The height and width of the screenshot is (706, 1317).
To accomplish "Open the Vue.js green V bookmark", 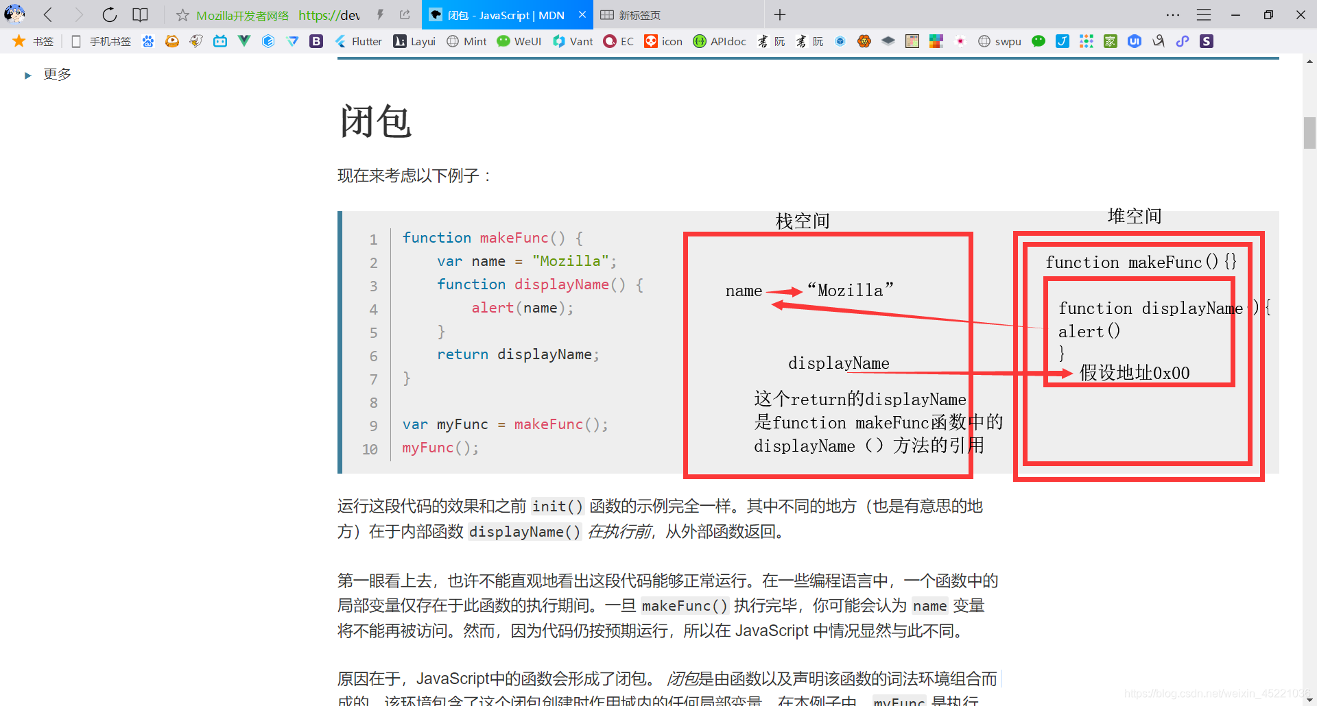I will [x=244, y=41].
